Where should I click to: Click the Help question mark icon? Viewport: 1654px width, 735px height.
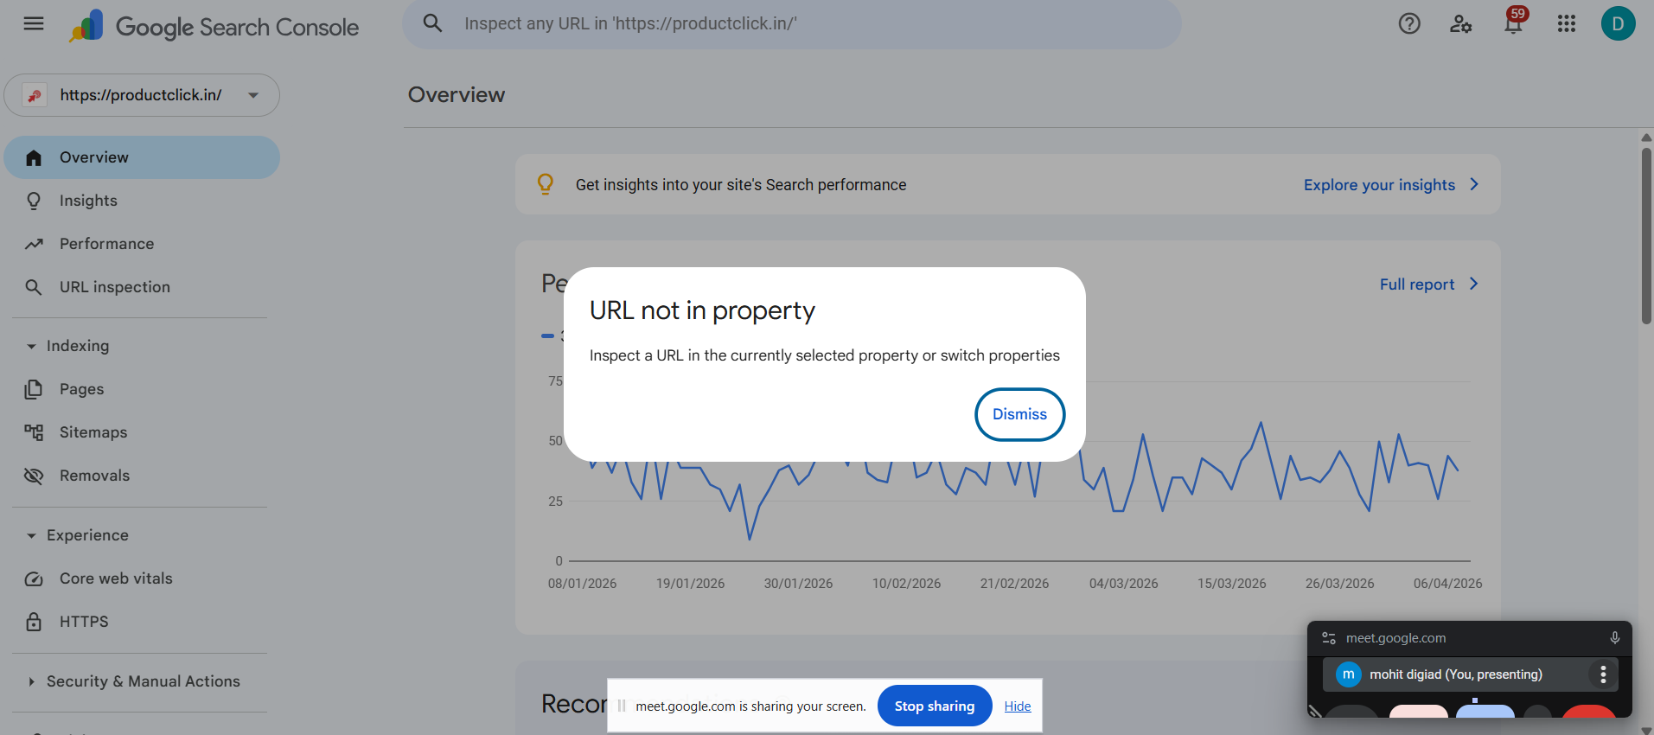coord(1409,24)
